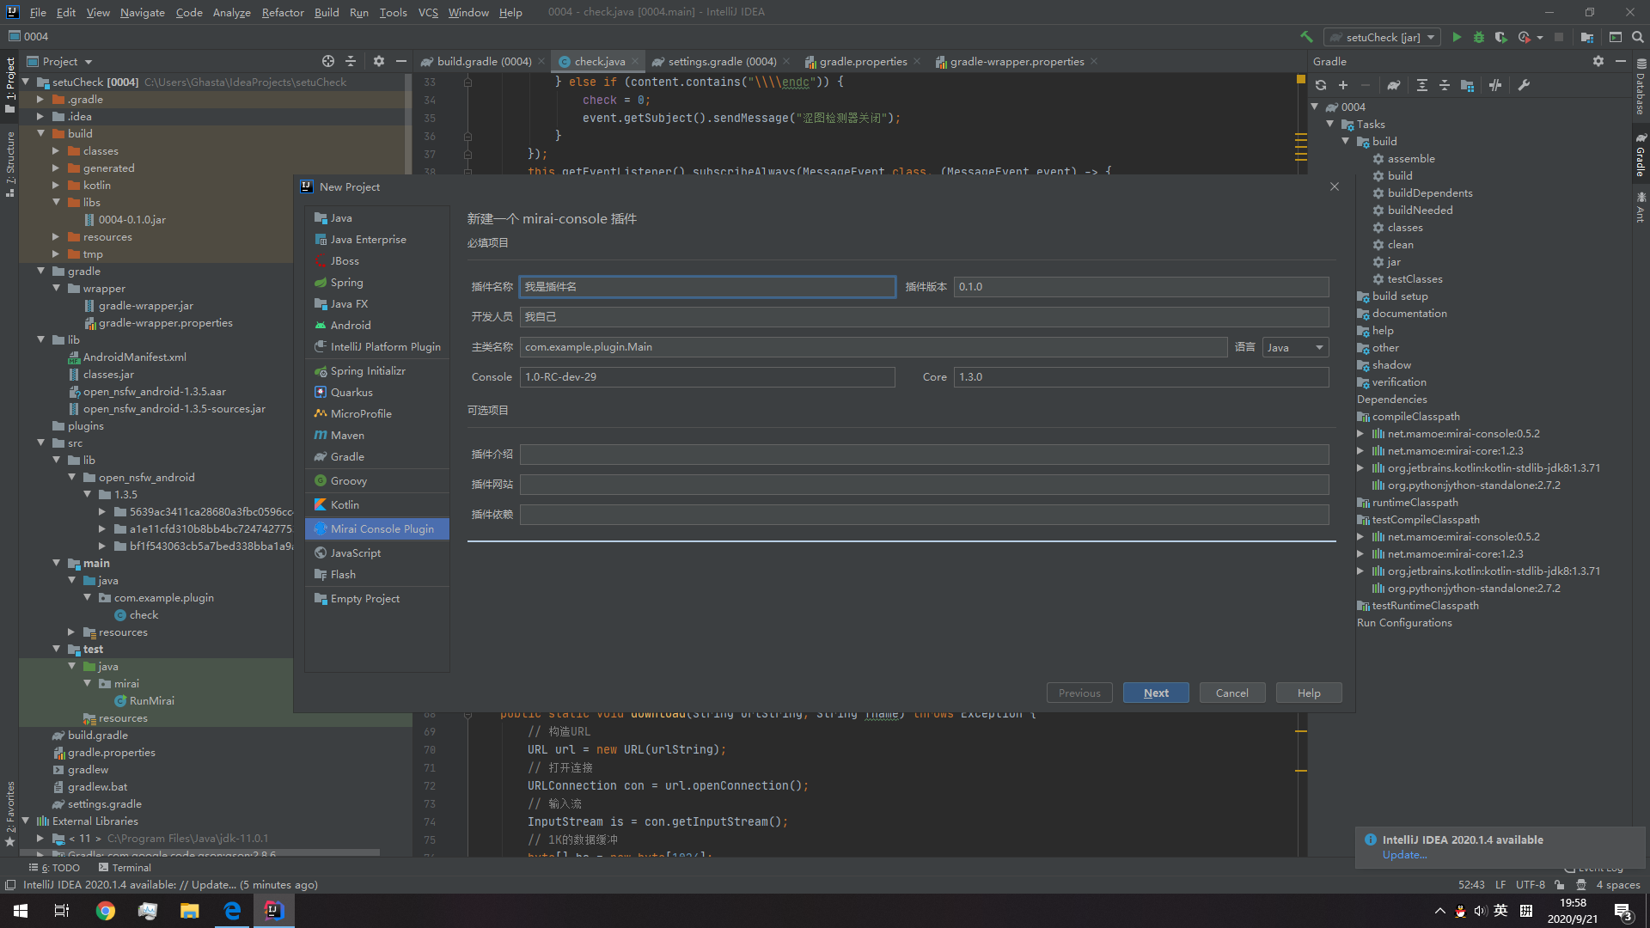Click Execute Gradle Task elephant icon
Image resolution: width=1650 pixels, height=928 pixels.
tap(1393, 85)
